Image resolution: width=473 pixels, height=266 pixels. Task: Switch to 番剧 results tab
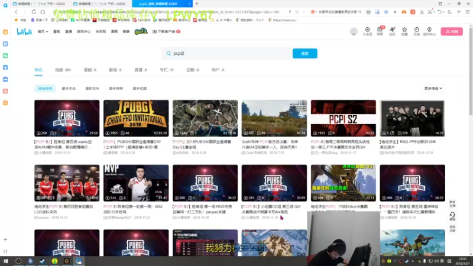[90, 70]
